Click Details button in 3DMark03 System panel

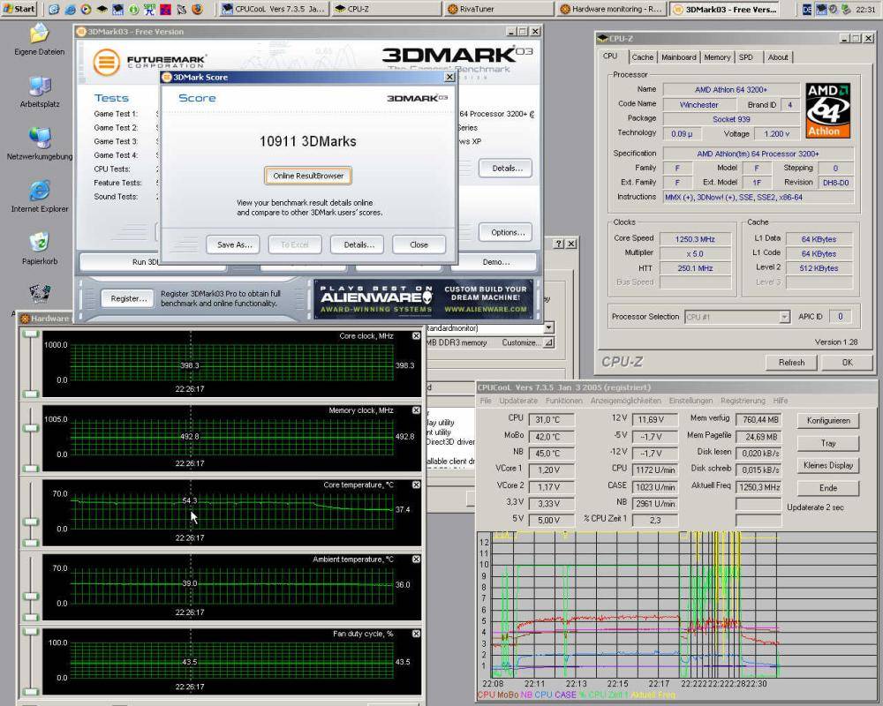506,169
